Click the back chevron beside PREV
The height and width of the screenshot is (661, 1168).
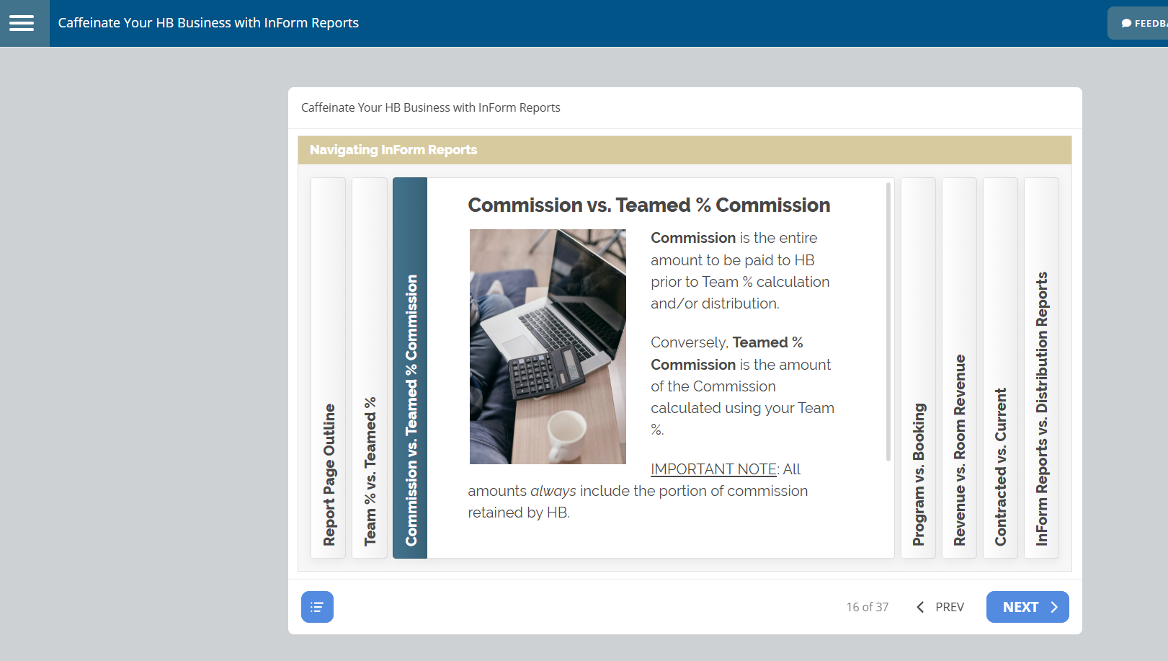coord(920,607)
